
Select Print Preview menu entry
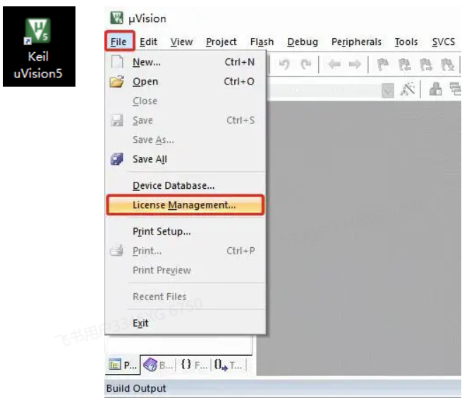tap(186, 270)
